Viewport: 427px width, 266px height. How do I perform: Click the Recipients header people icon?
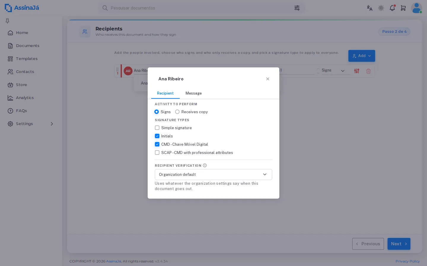85,32
